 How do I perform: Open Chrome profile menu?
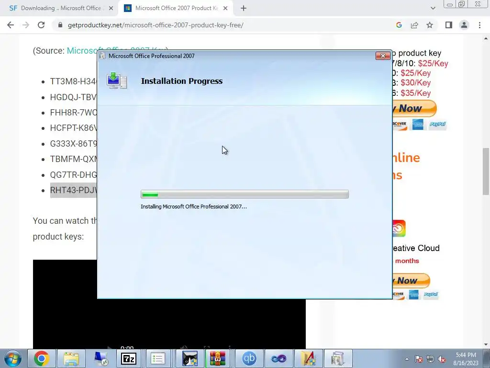(x=464, y=25)
